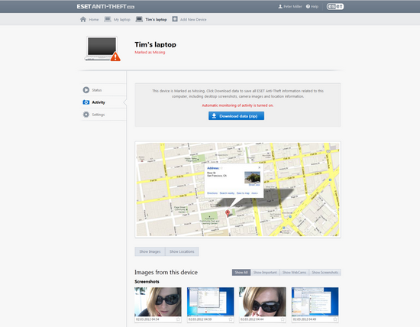Image resolution: width=420 pixels, height=327 pixels.
Task: Click the Help question mark icon
Action: (308, 6)
